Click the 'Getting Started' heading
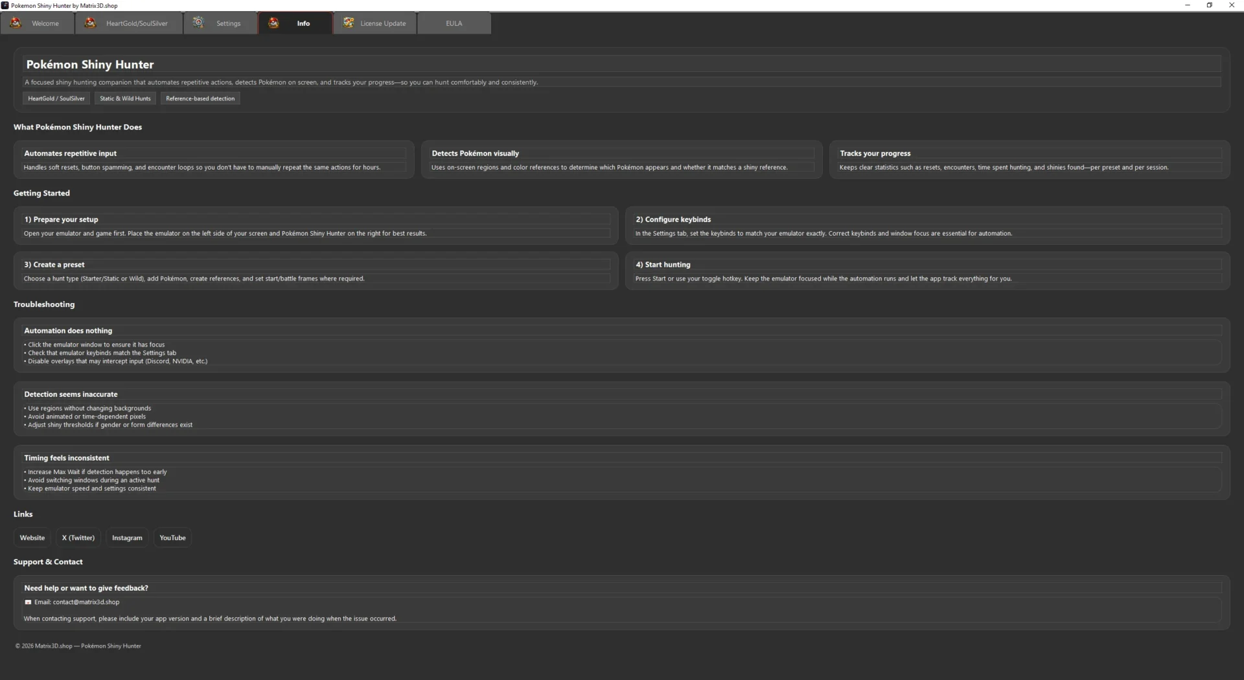The image size is (1244, 680). click(41, 193)
